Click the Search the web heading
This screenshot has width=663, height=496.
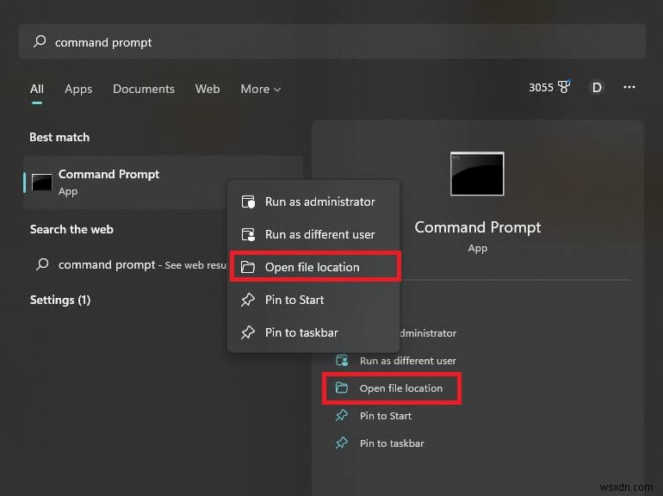point(71,229)
